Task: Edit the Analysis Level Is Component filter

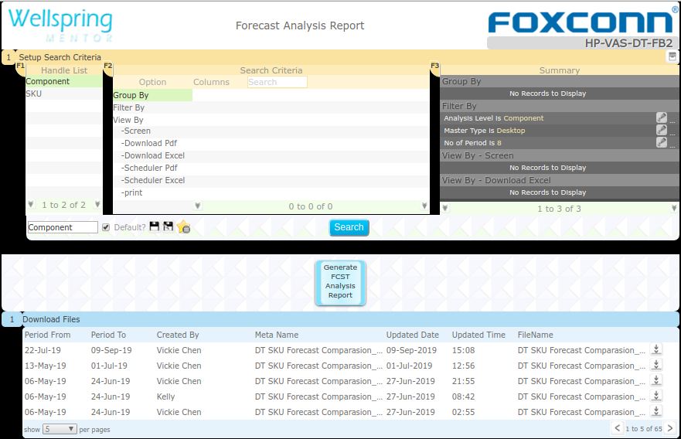Action: pos(661,117)
